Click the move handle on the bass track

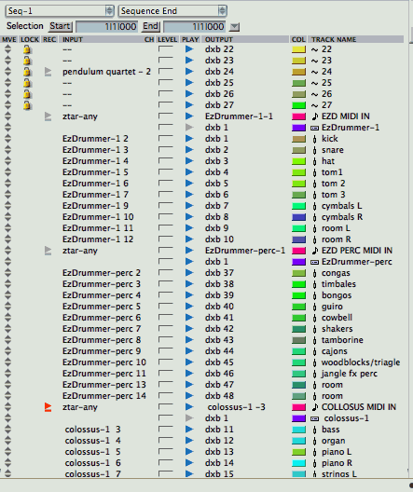click(x=7, y=430)
